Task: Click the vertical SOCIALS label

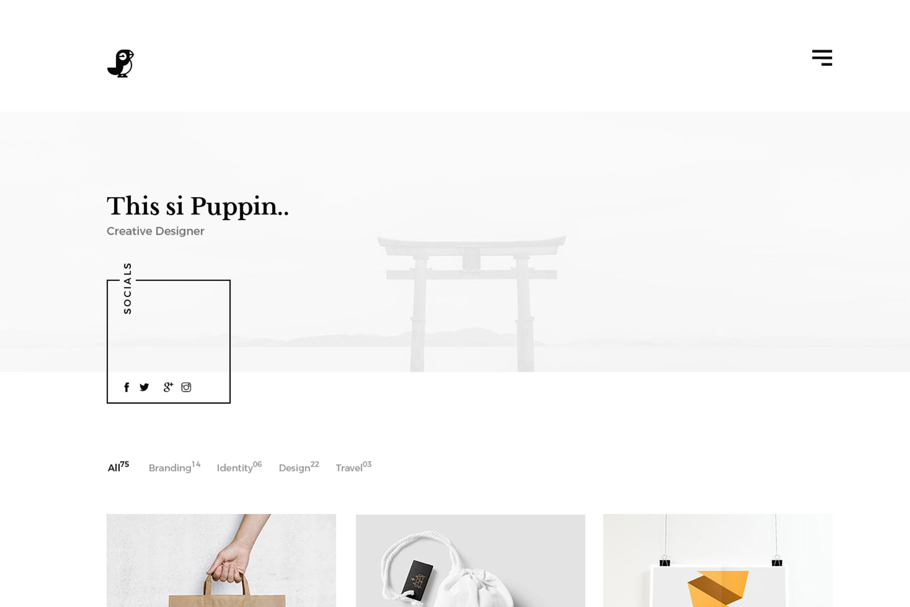Action: coord(127,288)
